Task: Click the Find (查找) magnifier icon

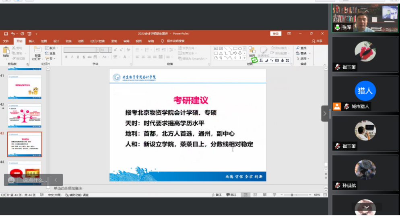Action: 298,48
